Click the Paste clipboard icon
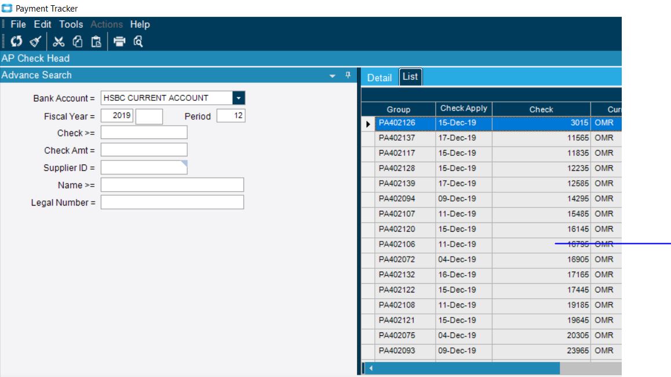This screenshot has width=671, height=377. pos(96,42)
